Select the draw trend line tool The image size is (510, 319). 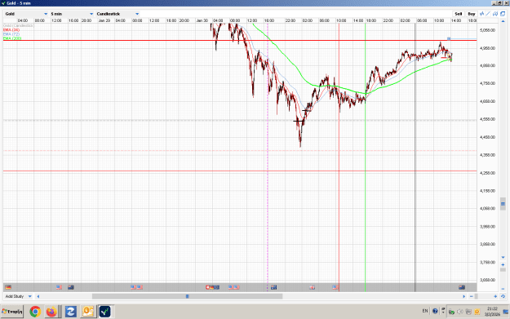(488, 14)
